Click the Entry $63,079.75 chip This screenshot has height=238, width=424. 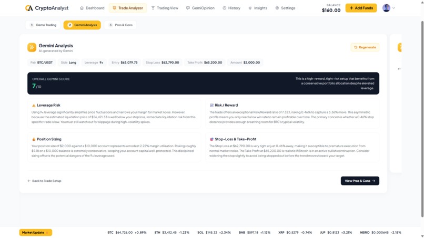124,63
